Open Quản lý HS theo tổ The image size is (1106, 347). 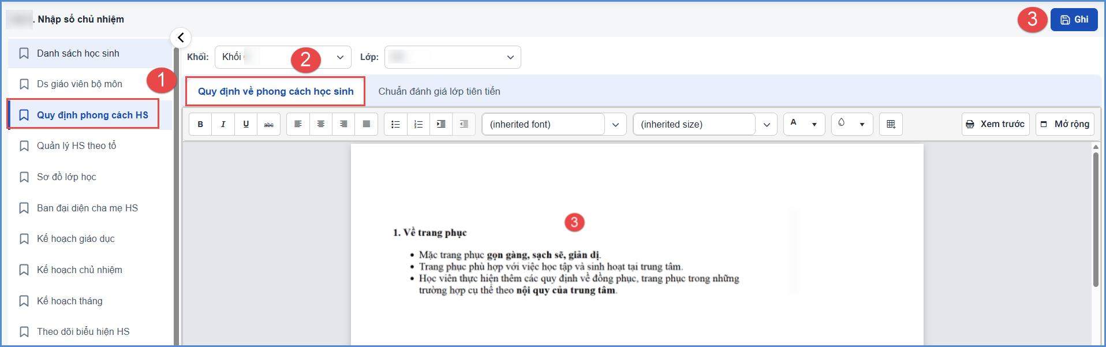pos(90,146)
